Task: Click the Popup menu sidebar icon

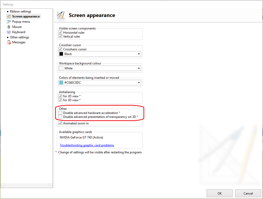Action: (x=9, y=22)
